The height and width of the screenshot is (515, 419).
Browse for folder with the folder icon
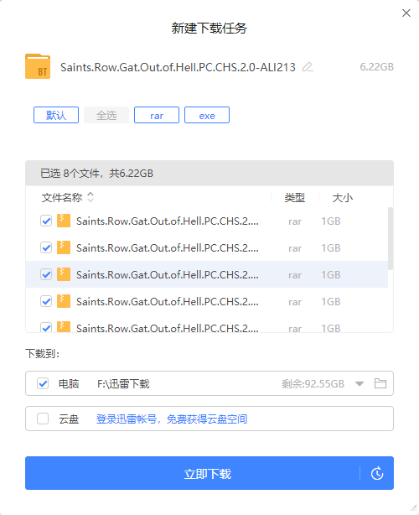point(380,383)
